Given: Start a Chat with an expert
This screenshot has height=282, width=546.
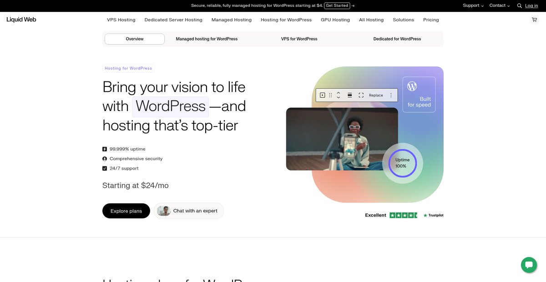Looking at the screenshot, I should [x=188, y=211].
